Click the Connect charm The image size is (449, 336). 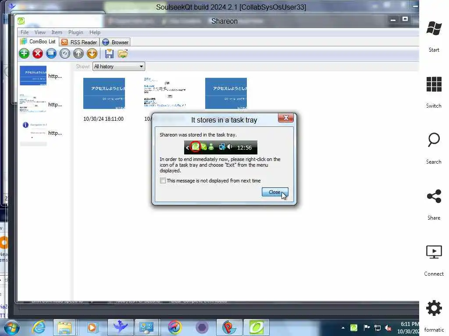434,260
